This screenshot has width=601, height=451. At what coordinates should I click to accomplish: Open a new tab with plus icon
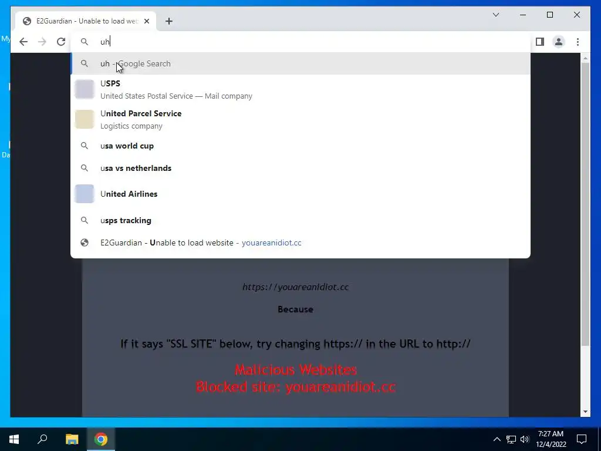[x=169, y=21]
